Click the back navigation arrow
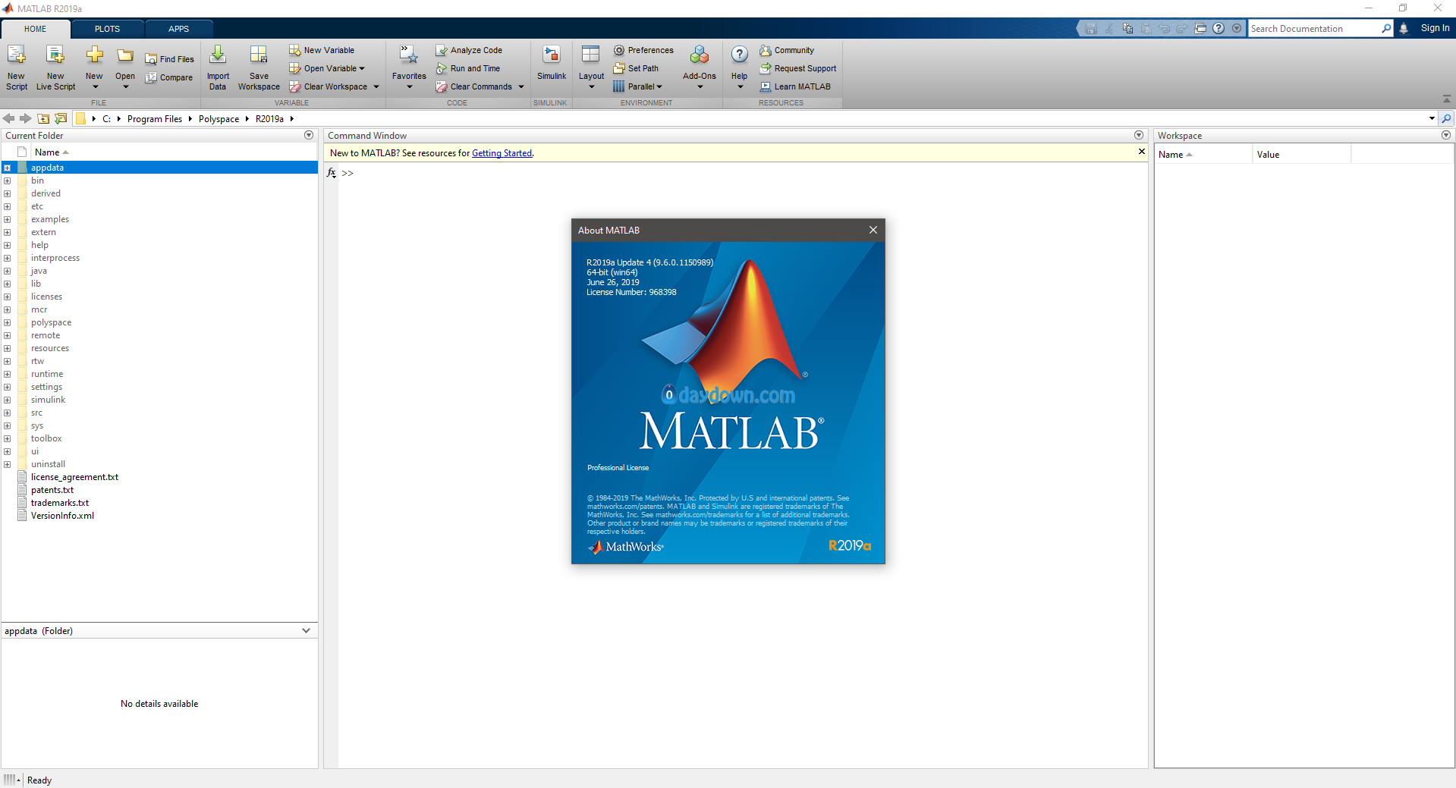This screenshot has width=1456, height=788. point(8,118)
